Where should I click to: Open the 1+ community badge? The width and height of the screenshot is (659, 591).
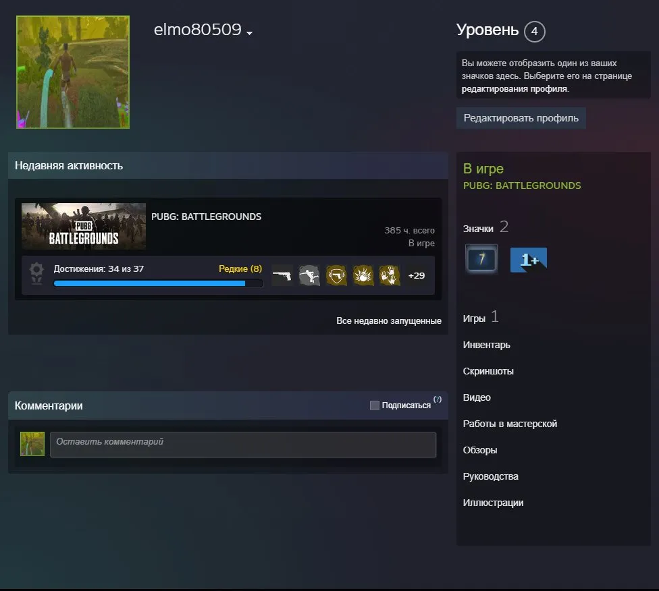(x=529, y=260)
